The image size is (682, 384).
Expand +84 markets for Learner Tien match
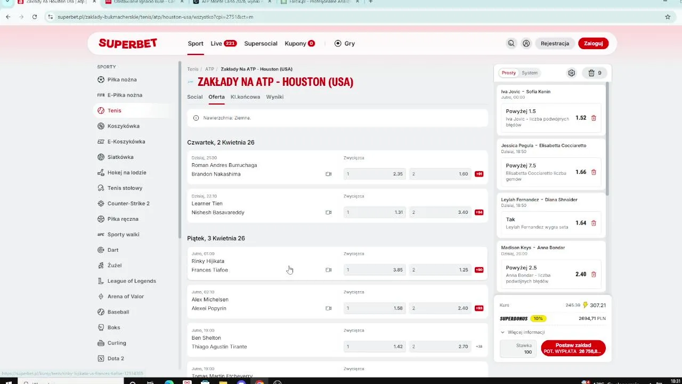tap(479, 212)
